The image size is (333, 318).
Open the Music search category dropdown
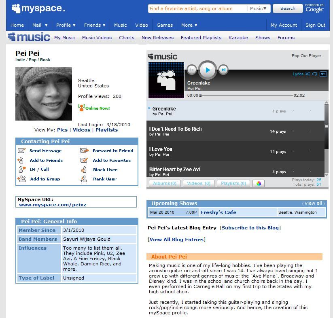pyautogui.click(x=259, y=8)
